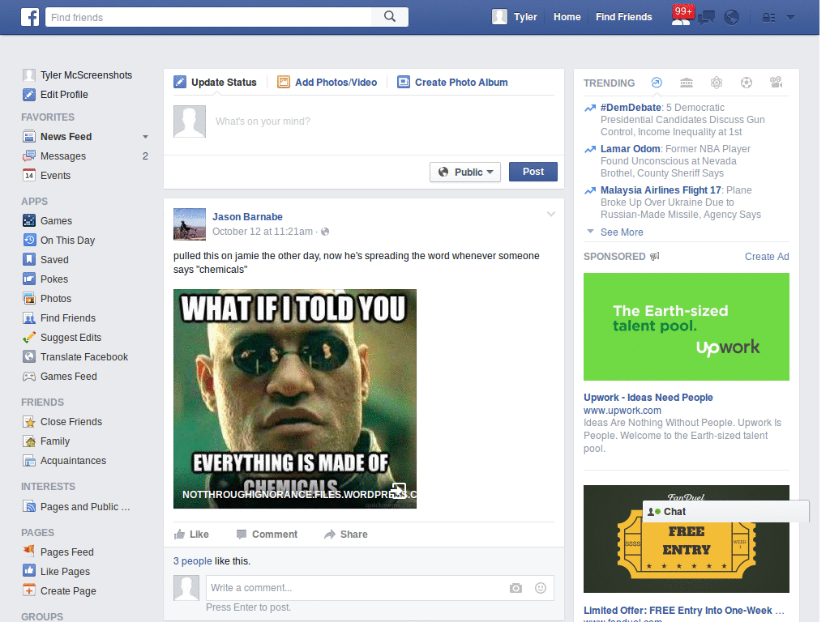Select the sports trending icon
Image resolution: width=830 pixels, height=622 pixels.
pyautogui.click(x=747, y=83)
